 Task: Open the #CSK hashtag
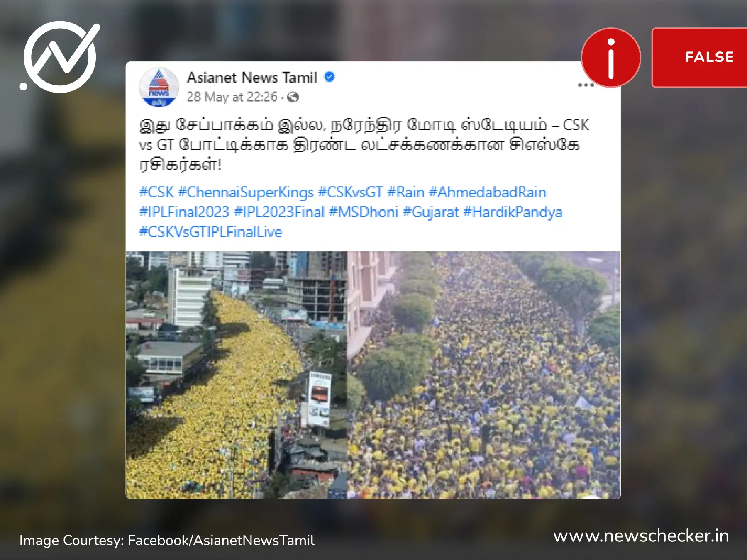tap(156, 192)
